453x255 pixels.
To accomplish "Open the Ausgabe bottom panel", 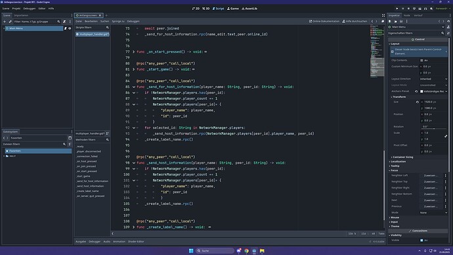I will tap(81, 241).
